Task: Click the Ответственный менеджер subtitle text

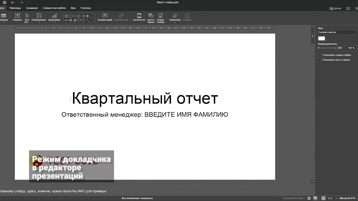Action: point(145,114)
